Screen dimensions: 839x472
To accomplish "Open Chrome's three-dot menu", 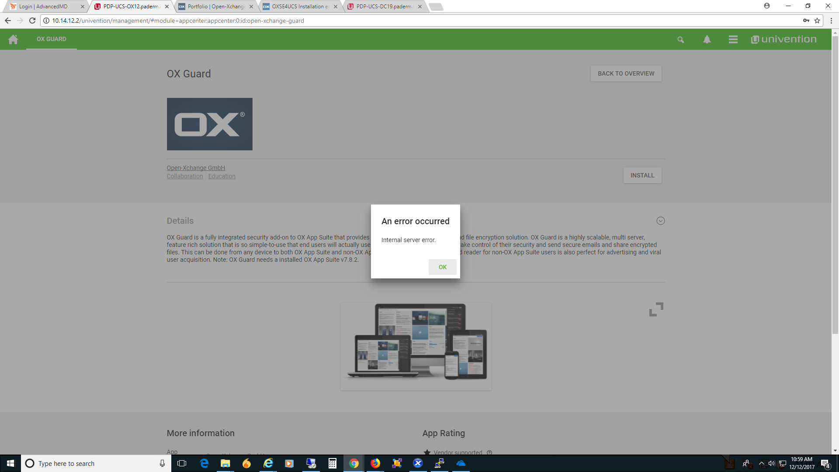I will (x=831, y=21).
